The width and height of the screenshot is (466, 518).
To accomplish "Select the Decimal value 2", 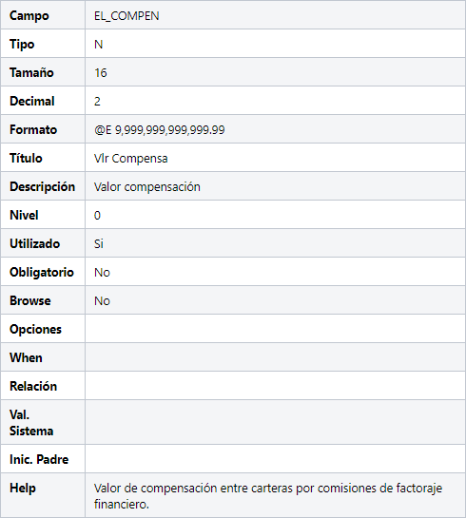I will pyautogui.click(x=97, y=101).
